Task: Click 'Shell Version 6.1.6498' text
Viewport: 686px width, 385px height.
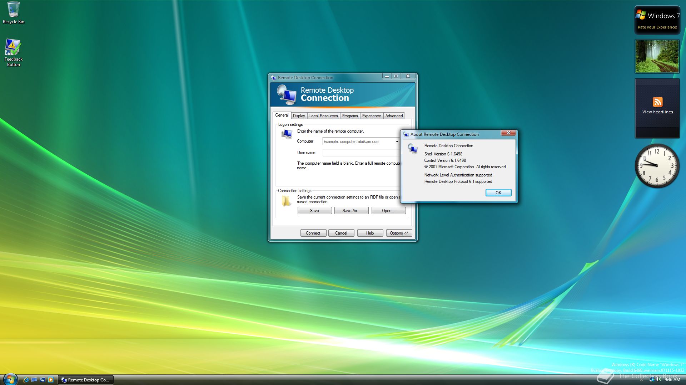Action: (443, 154)
